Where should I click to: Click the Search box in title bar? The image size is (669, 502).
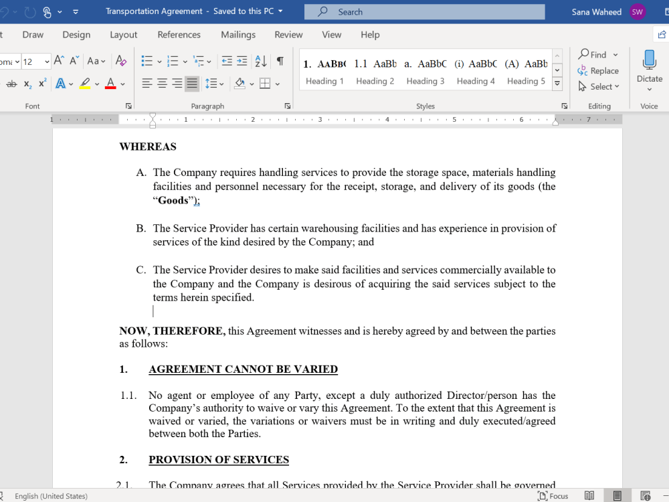[x=425, y=12]
